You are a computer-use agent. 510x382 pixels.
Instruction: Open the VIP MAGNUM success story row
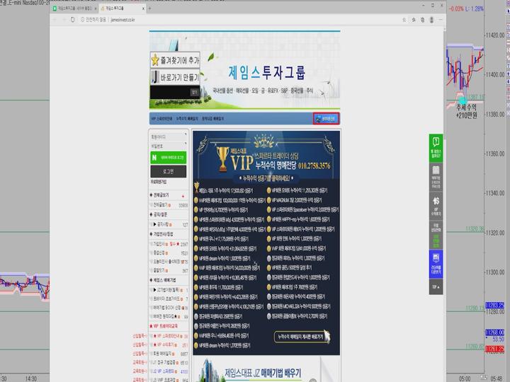click(295, 200)
